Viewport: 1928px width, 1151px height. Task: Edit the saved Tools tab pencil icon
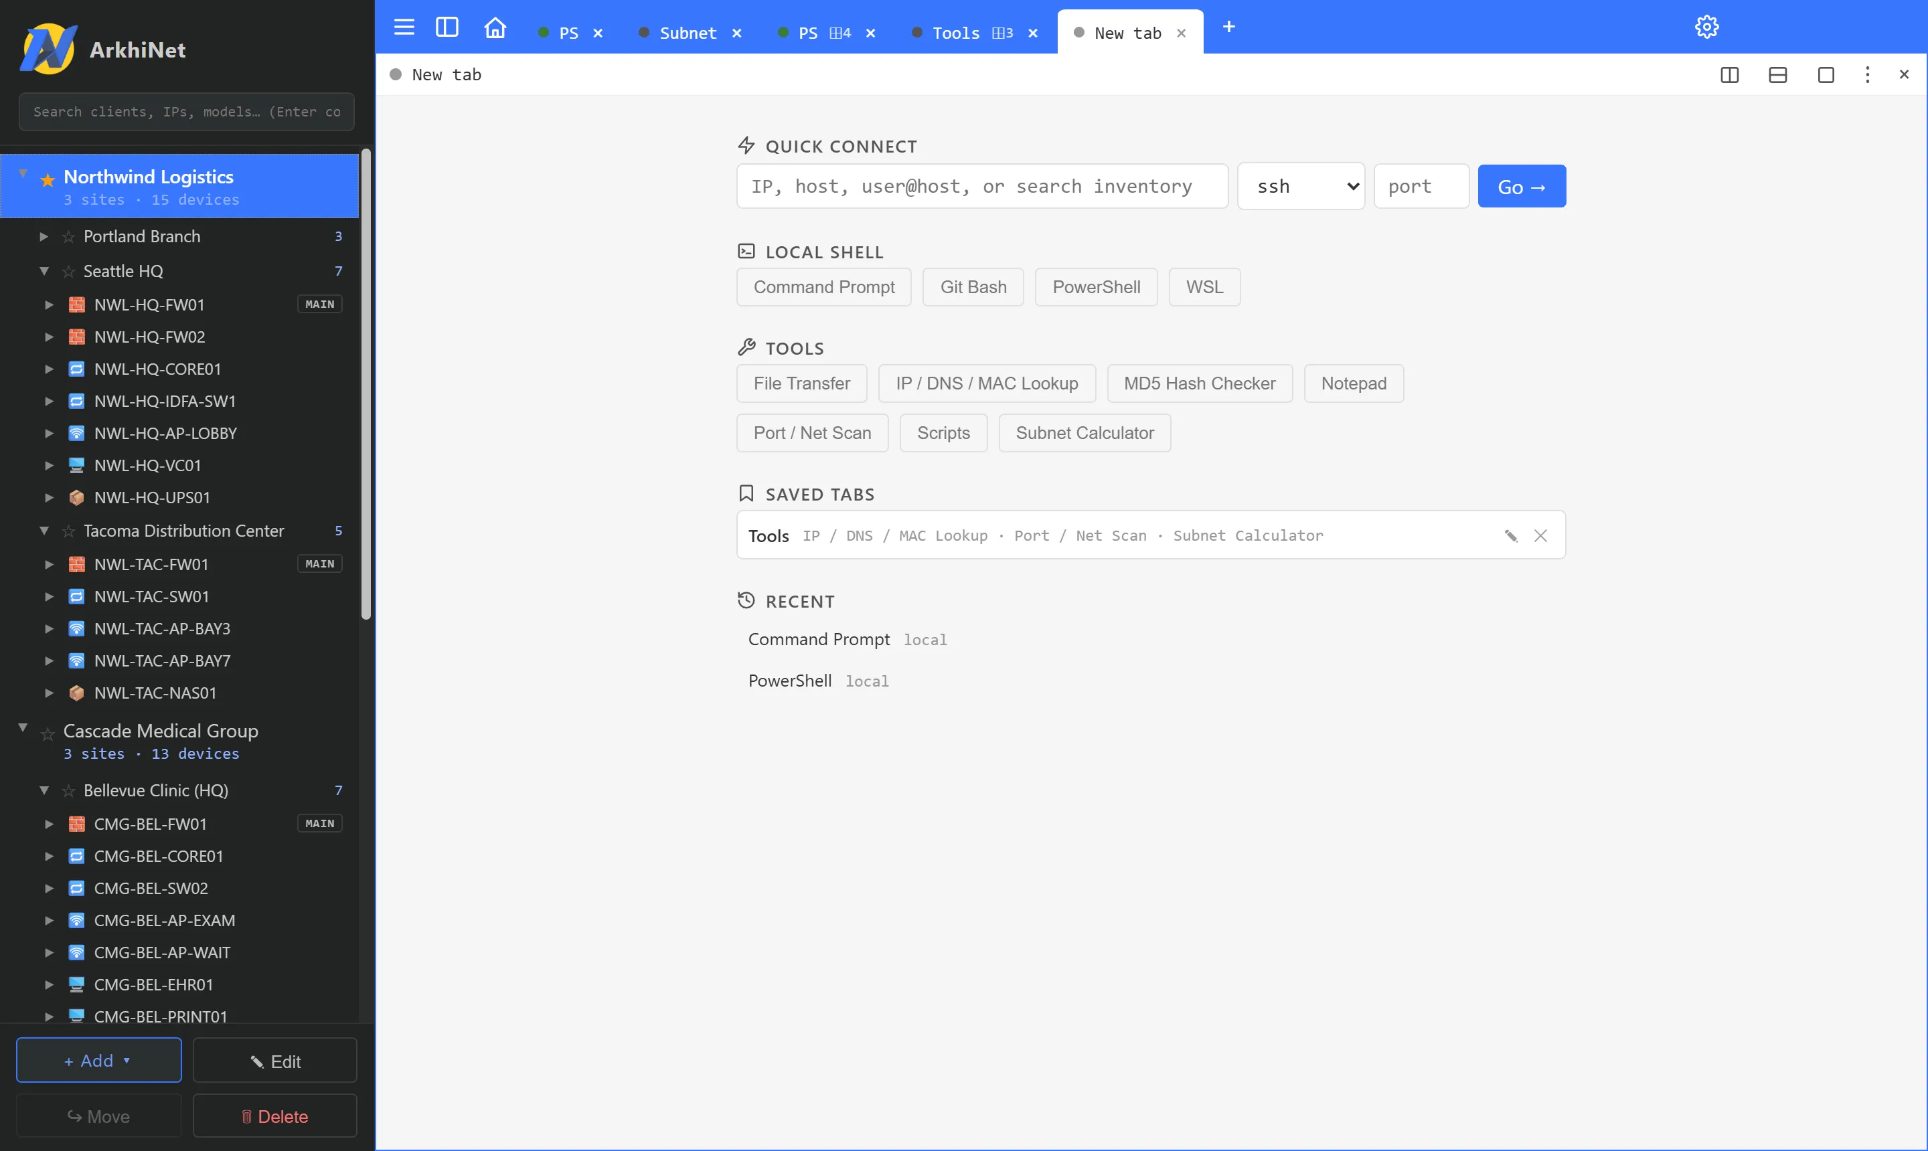[x=1510, y=536]
